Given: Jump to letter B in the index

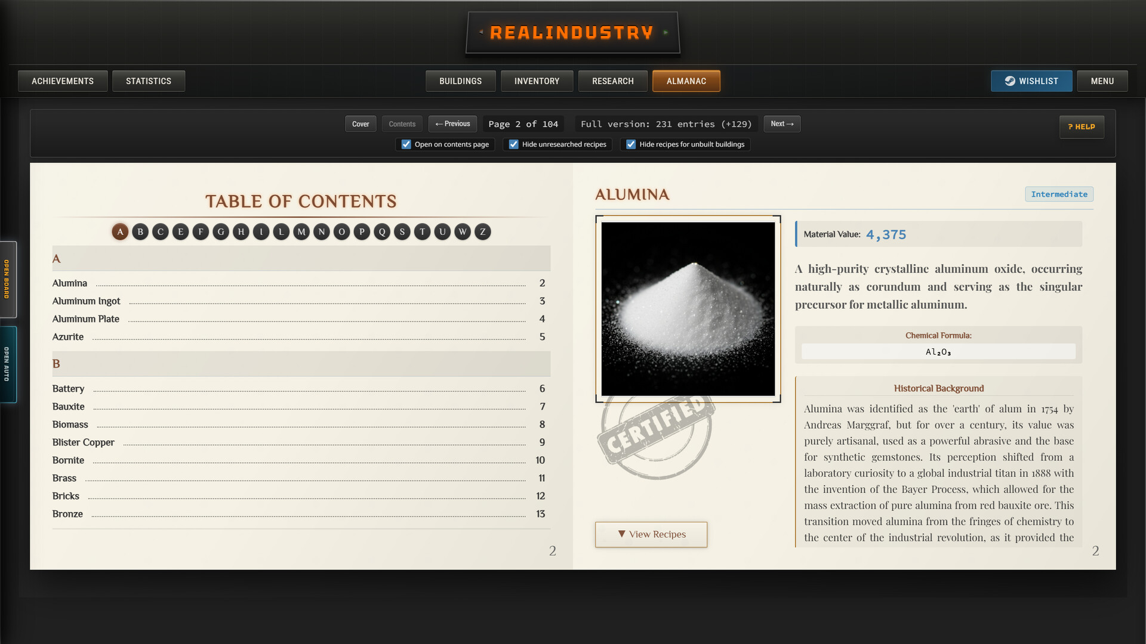Looking at the screenshot, I should [x=140, y=232].
